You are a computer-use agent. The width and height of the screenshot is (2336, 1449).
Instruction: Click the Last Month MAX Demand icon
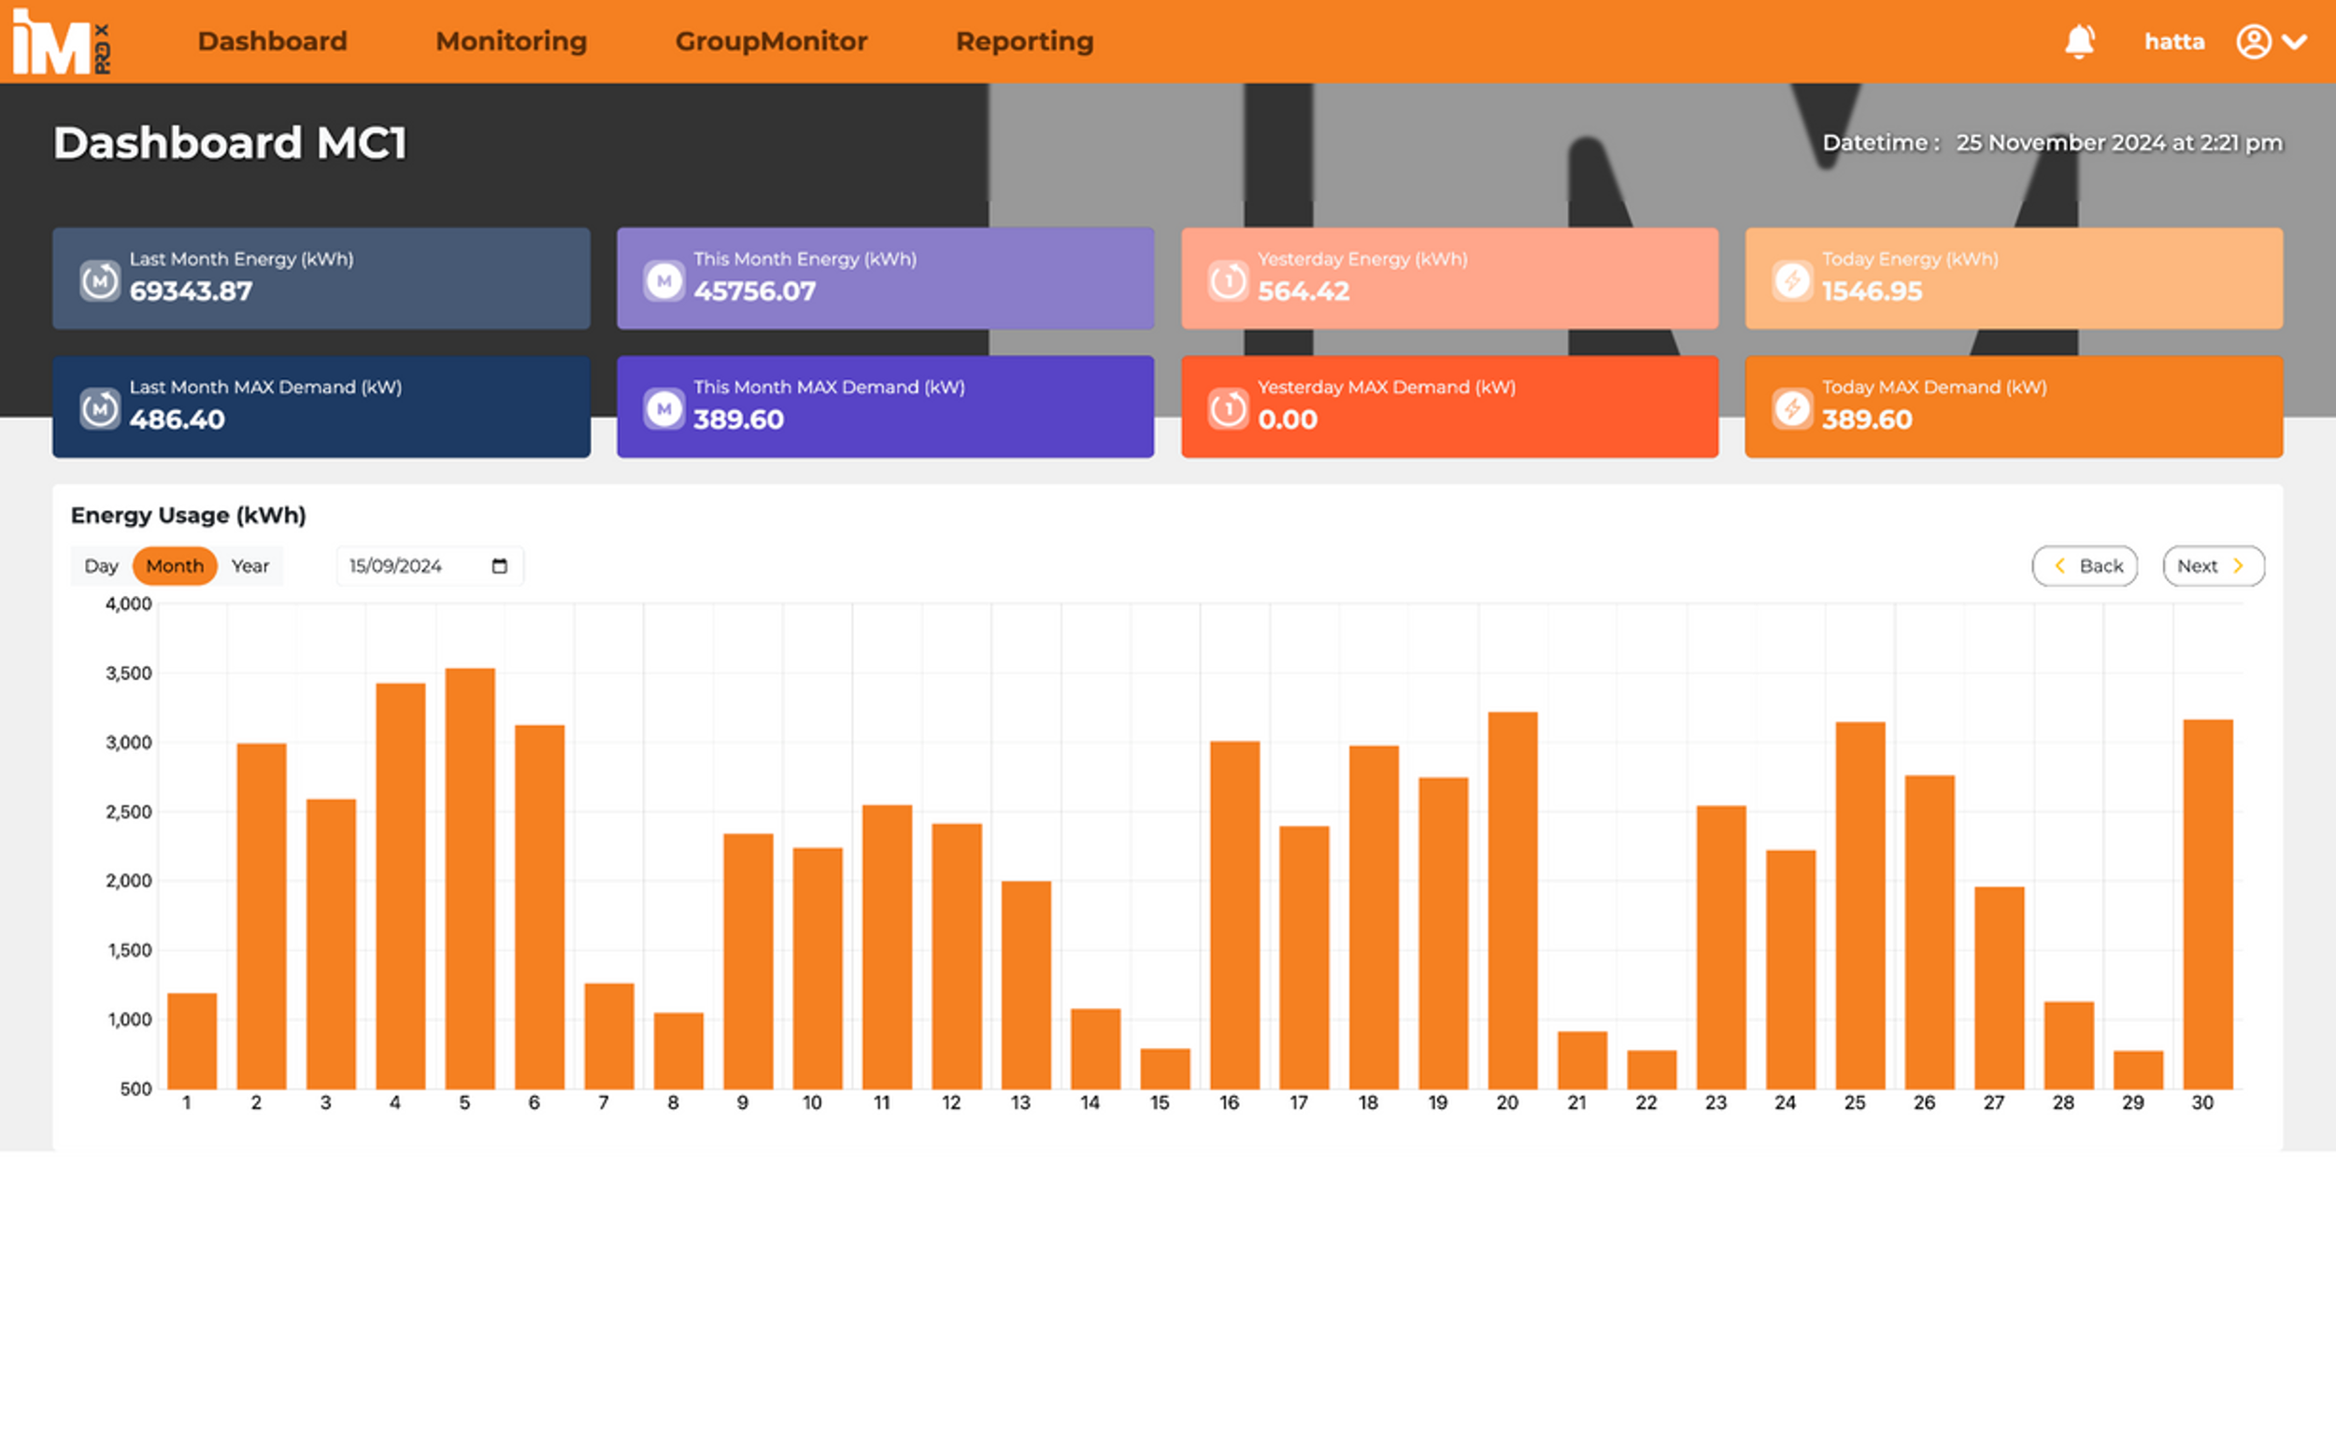100,409
